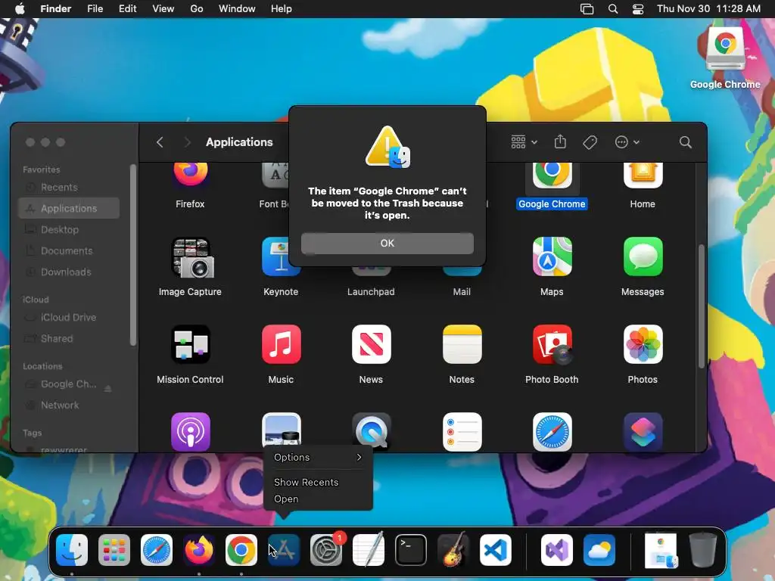Click the Edit Tags toolbar icon
The image size is (775, 581).
(x=590, y=142)
